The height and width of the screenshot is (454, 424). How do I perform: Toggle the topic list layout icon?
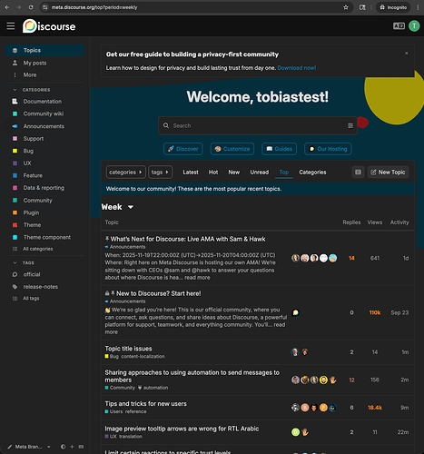[358, 173]
